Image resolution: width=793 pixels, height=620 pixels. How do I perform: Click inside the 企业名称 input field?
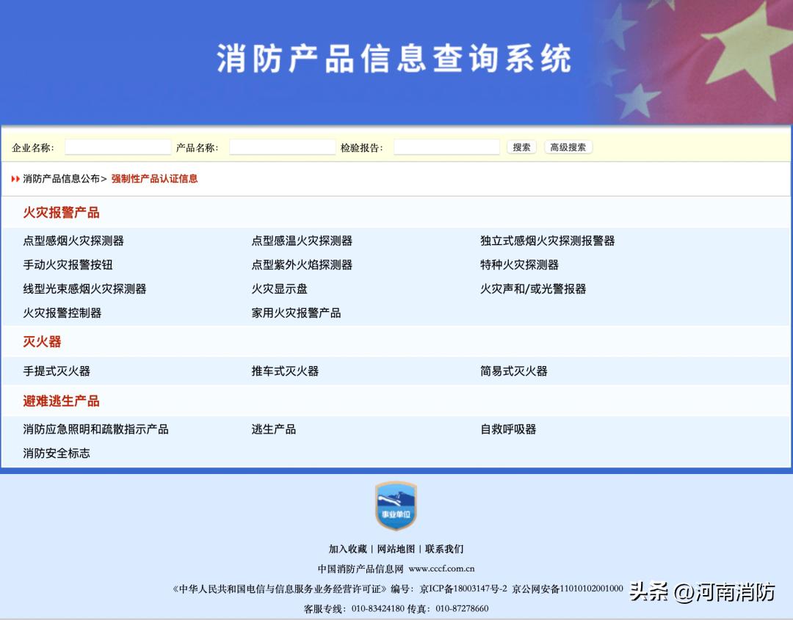(x=117, y=147)
